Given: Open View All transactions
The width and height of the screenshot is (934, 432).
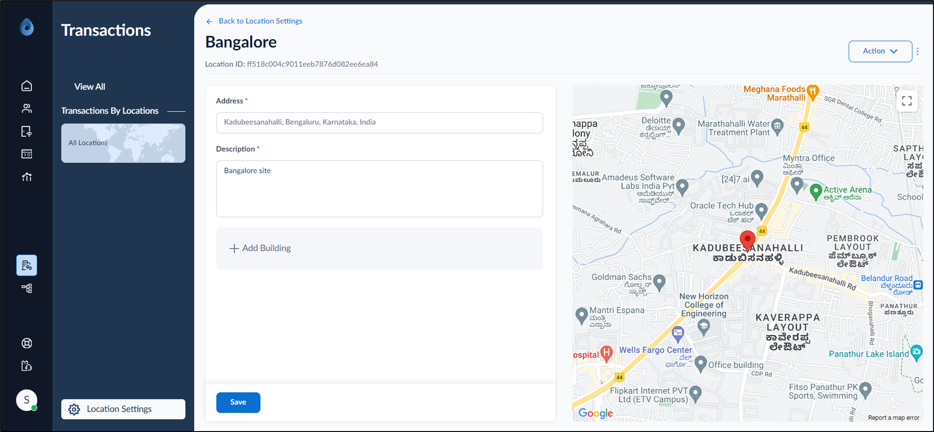Looking at the screenshot, I should coord(89,87).
